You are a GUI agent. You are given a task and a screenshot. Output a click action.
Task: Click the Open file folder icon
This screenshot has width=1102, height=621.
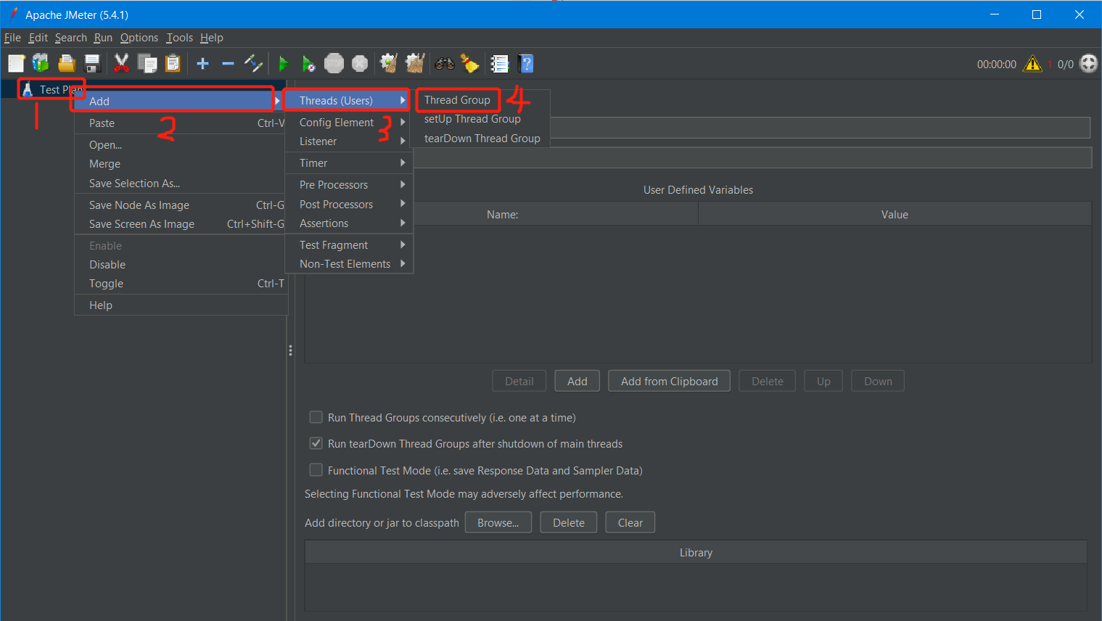67,64
